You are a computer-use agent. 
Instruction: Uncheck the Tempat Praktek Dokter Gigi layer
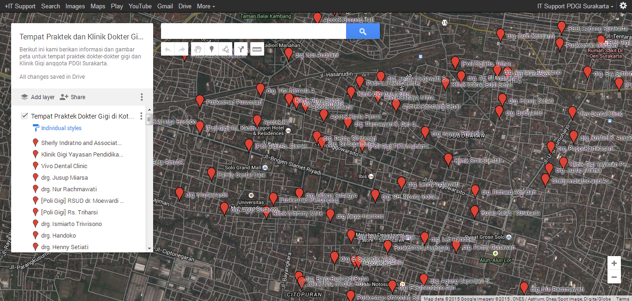25,116
